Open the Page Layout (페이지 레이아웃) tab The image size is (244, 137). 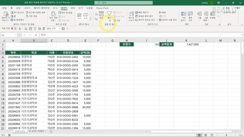coord(42,8)
